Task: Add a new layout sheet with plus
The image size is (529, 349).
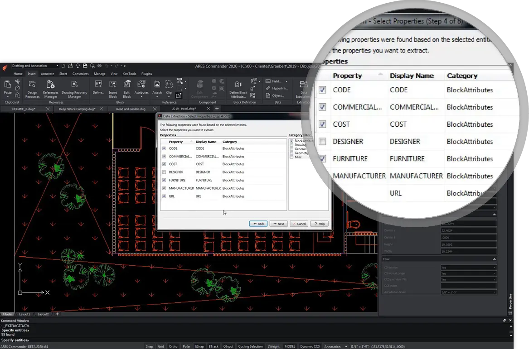Action: 58,314
